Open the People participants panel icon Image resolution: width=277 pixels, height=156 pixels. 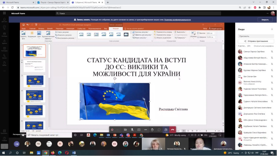(166, 130)
